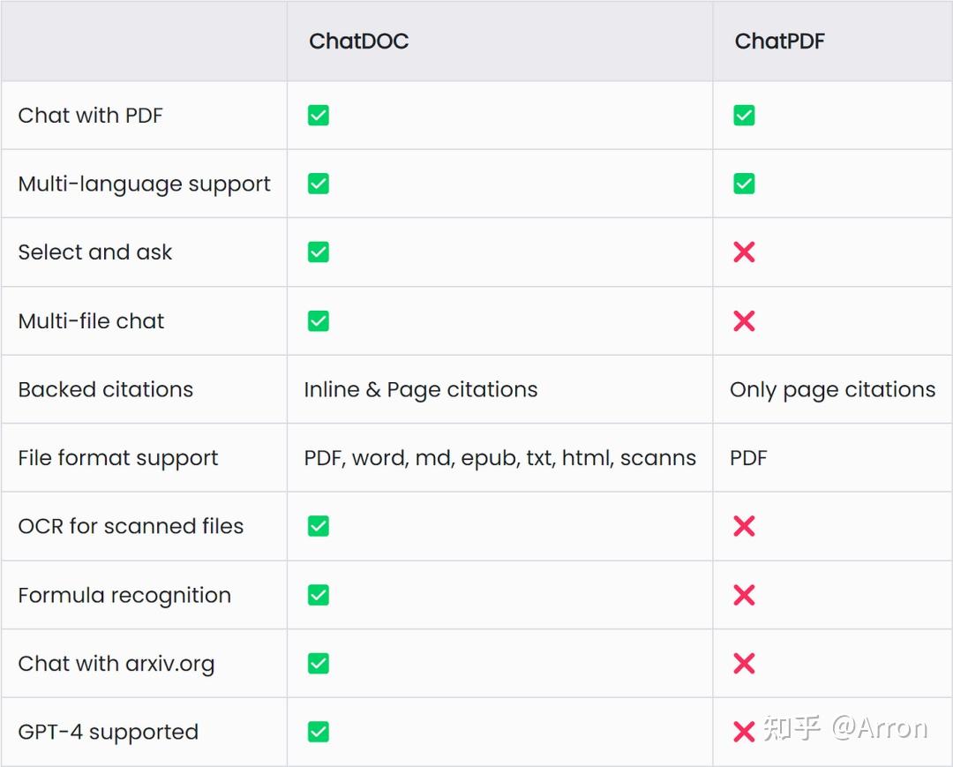Click the Backed citations row label
The width and height of the screenshot is (953, 767).
pyautogui.click(x=105, y=389)
